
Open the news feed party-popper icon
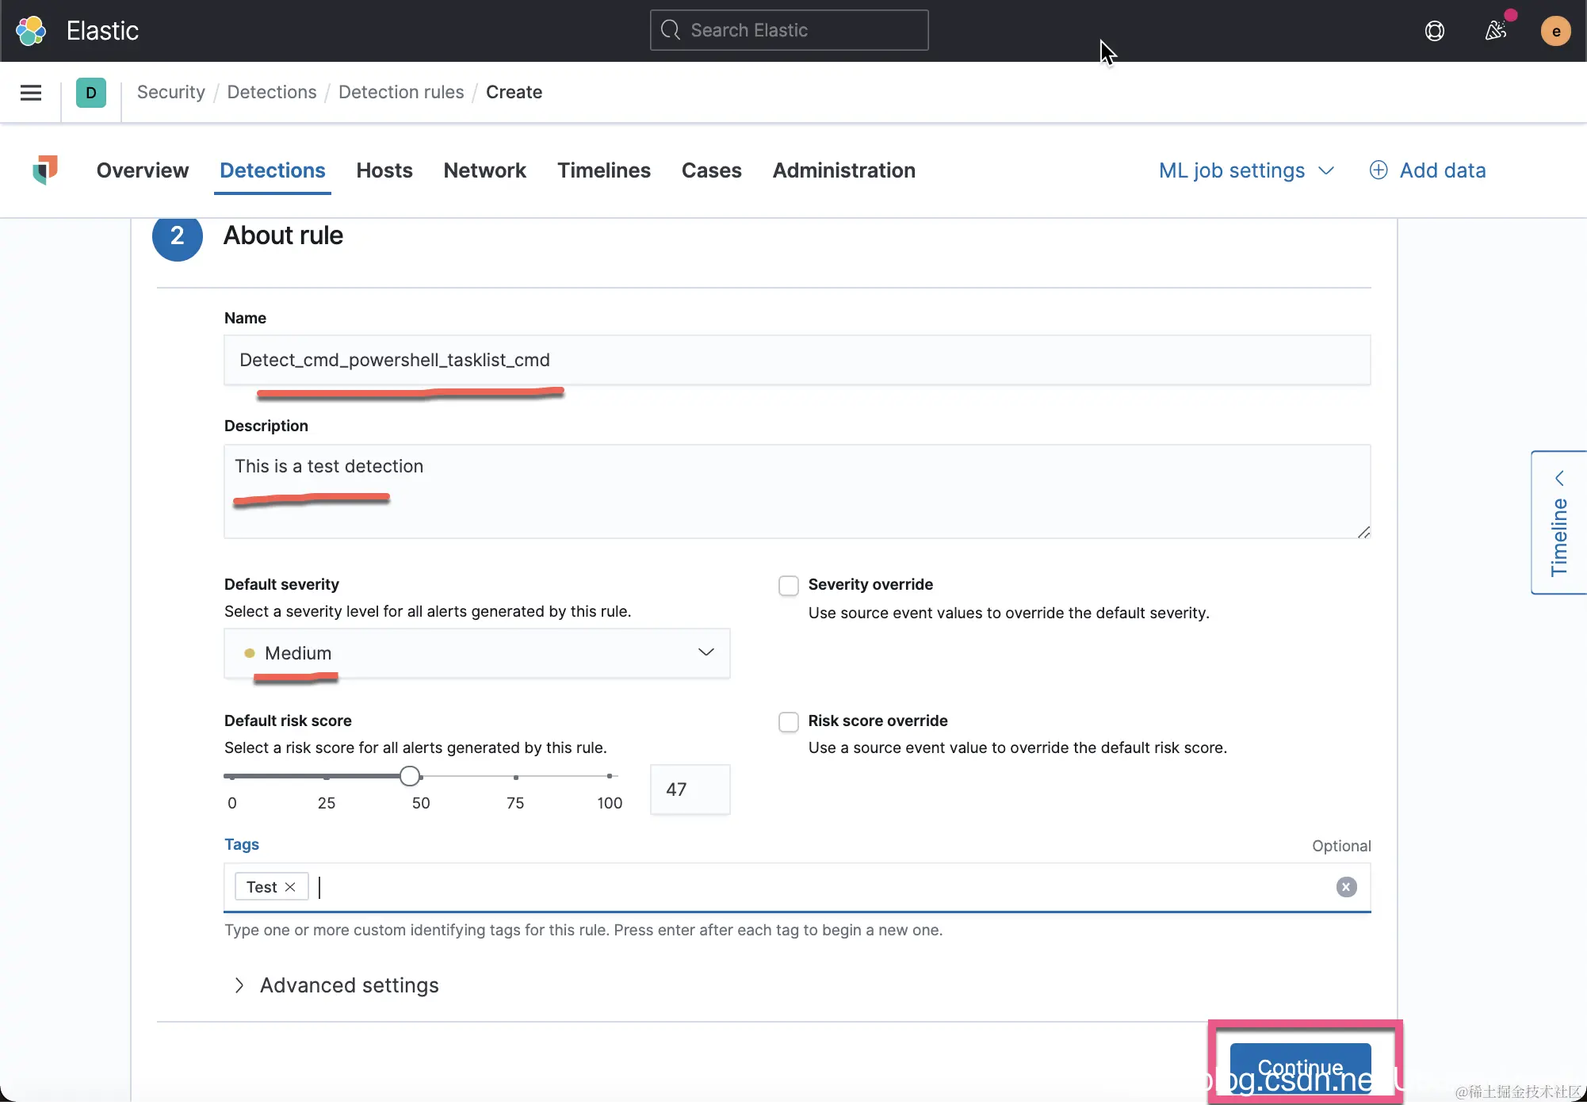pyautogui.click(x=1496, y=31)
